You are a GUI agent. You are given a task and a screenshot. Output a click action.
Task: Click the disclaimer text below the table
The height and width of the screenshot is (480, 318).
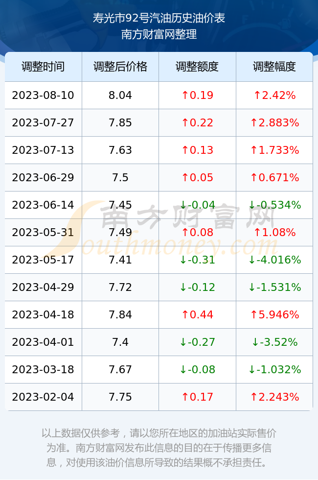pyautogui.click(x=159, y=448)
